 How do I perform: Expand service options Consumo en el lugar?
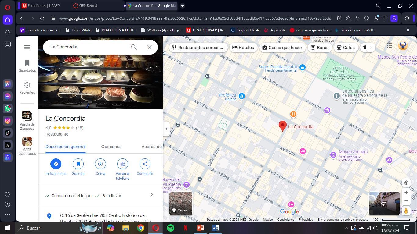(100, 196)
